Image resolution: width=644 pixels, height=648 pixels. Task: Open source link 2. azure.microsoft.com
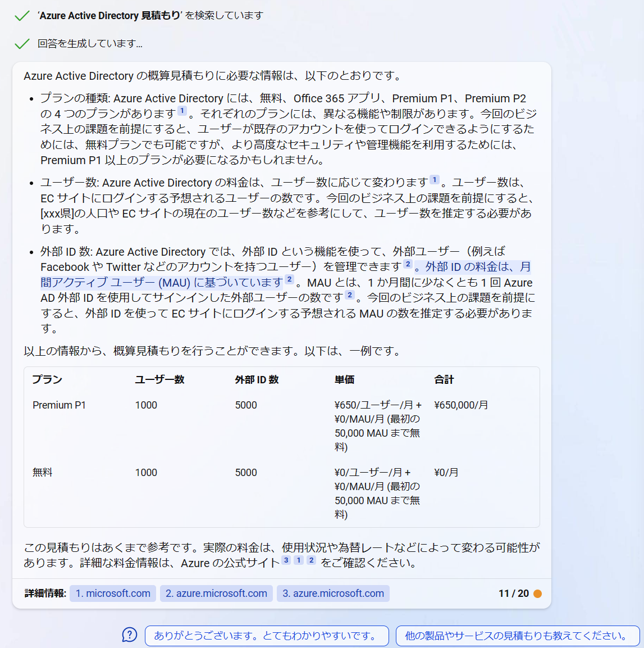coord(216,593)
